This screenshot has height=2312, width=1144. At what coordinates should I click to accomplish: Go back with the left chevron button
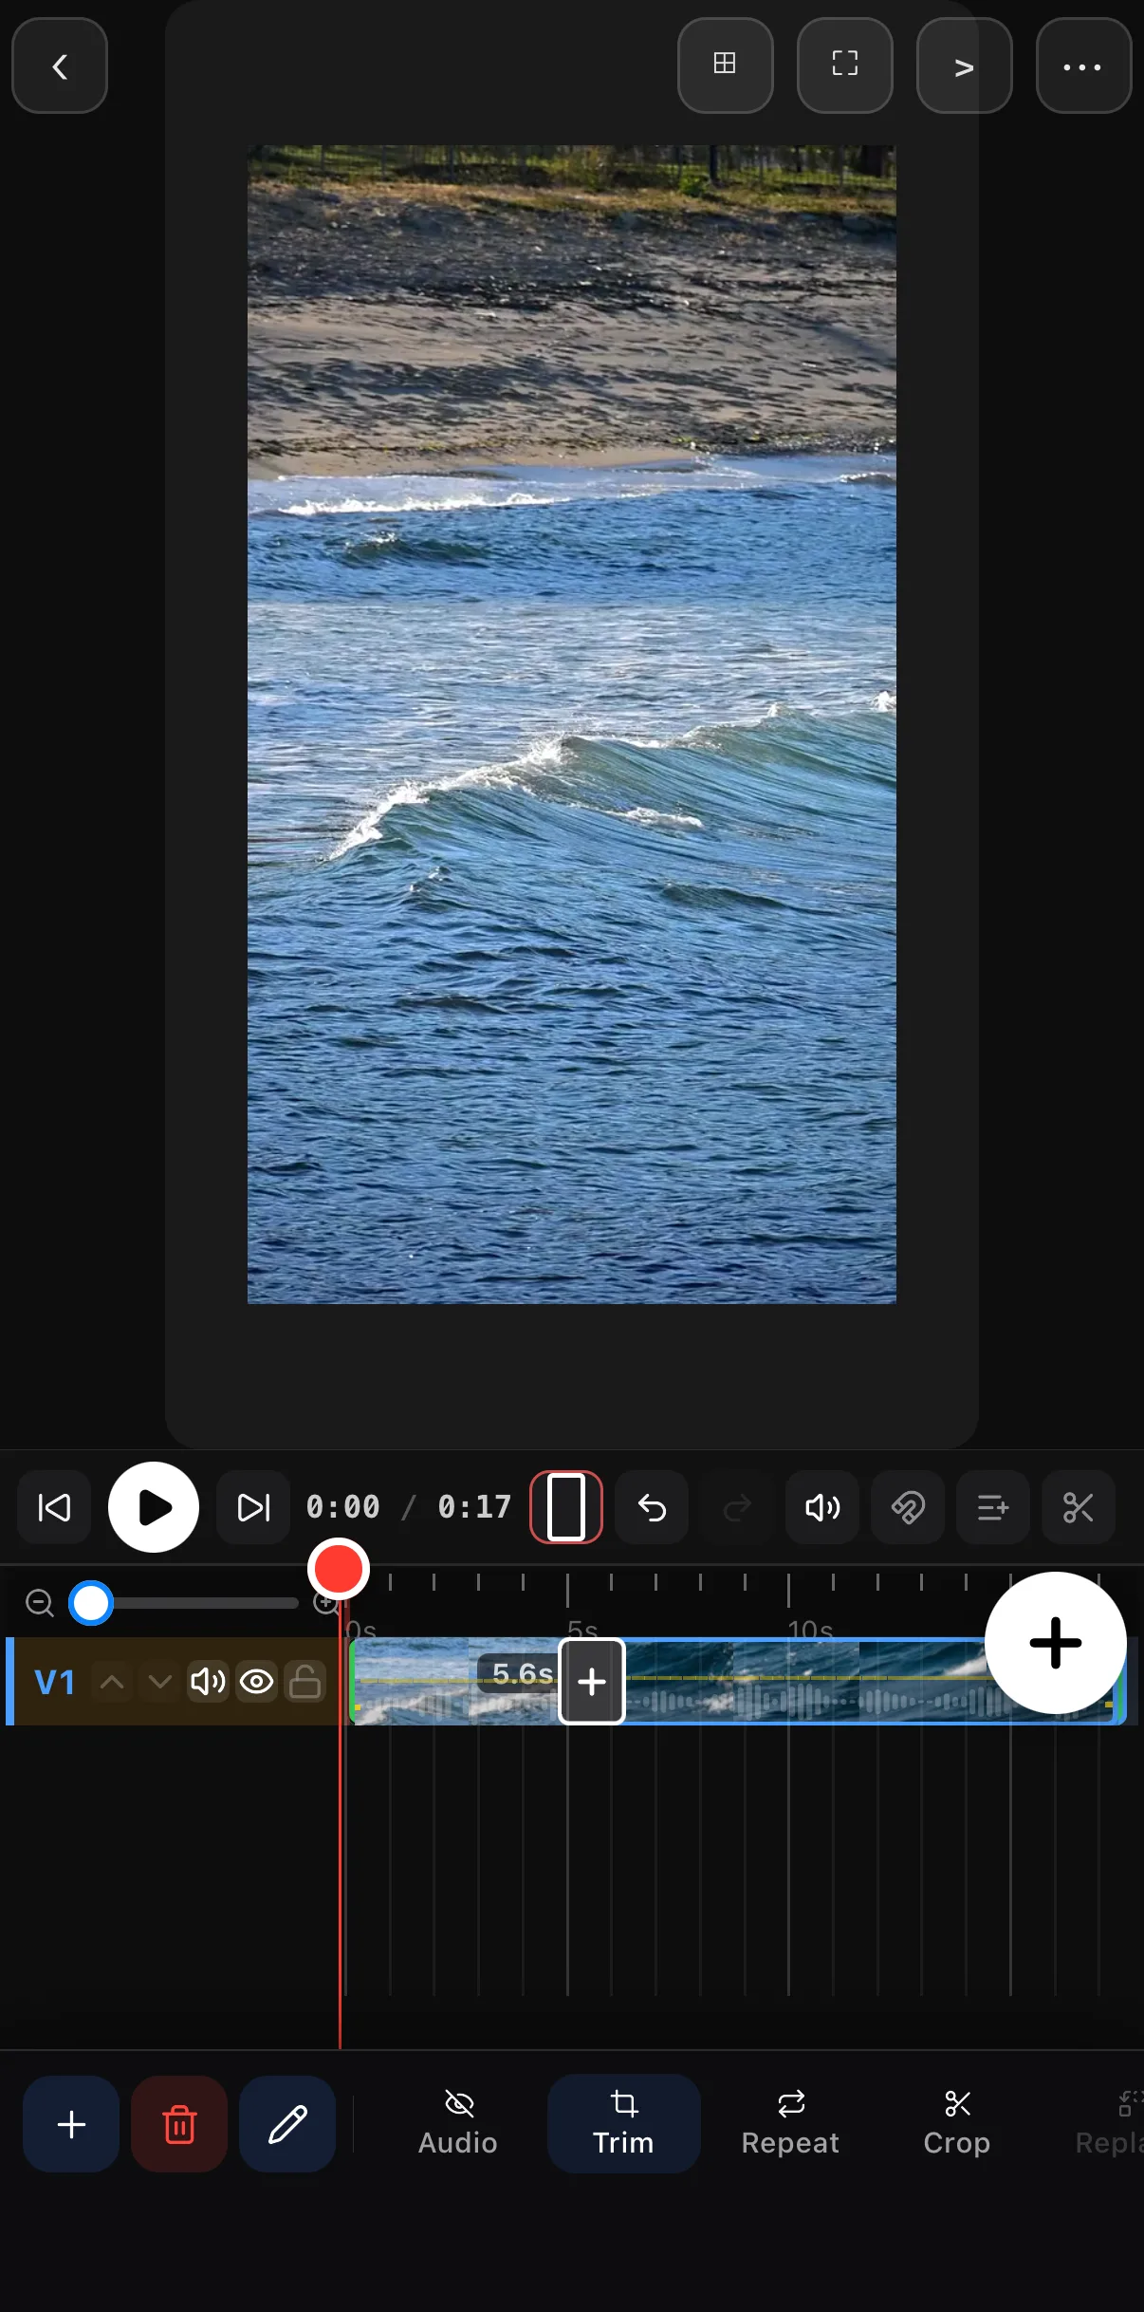(x=59, y=66)
